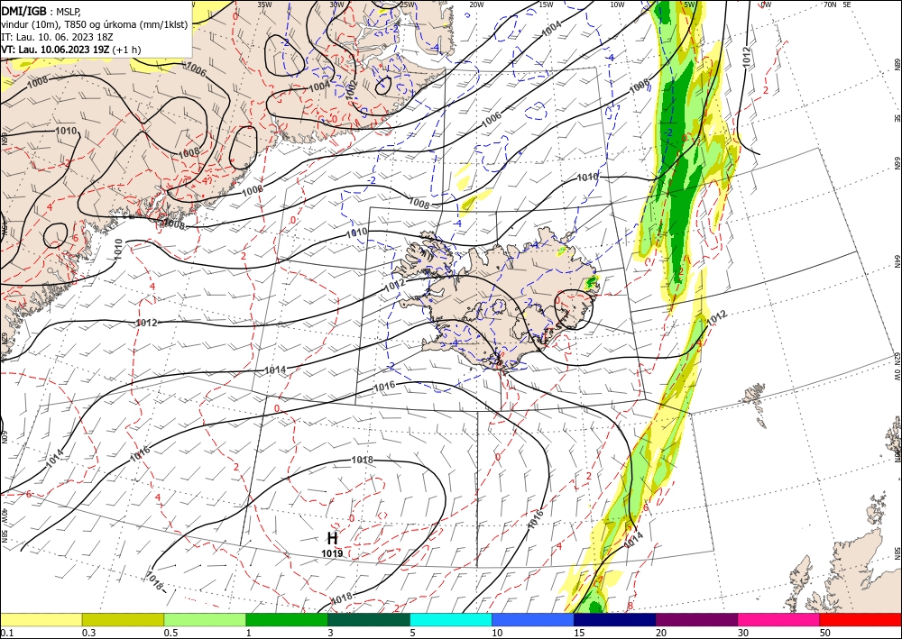This screenshot has width=902, height=639.
Task: Click the '1016' isobar label southwest of Iceland
Action: pos(385,386)
